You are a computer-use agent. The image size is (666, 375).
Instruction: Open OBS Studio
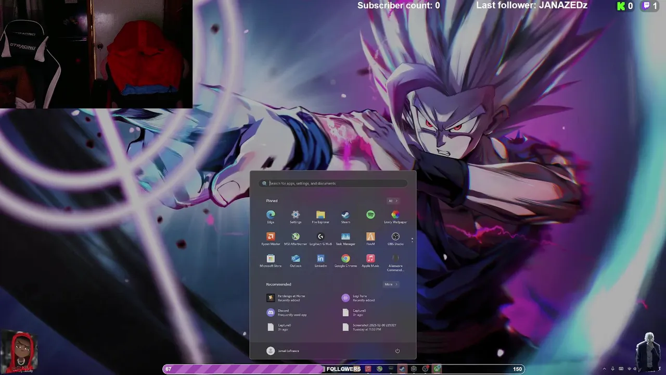(x=395, y=239)
